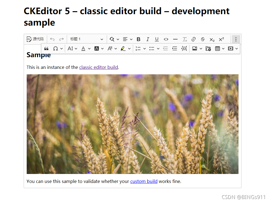Viewport: 269px width, 202px height.
Task: Redo the last undone action
Action: (x=62, y=39)
